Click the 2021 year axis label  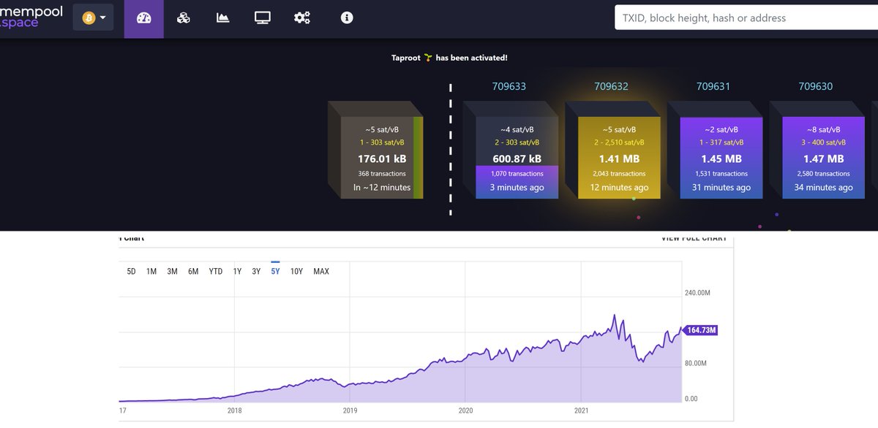click(x=581, y=410)
